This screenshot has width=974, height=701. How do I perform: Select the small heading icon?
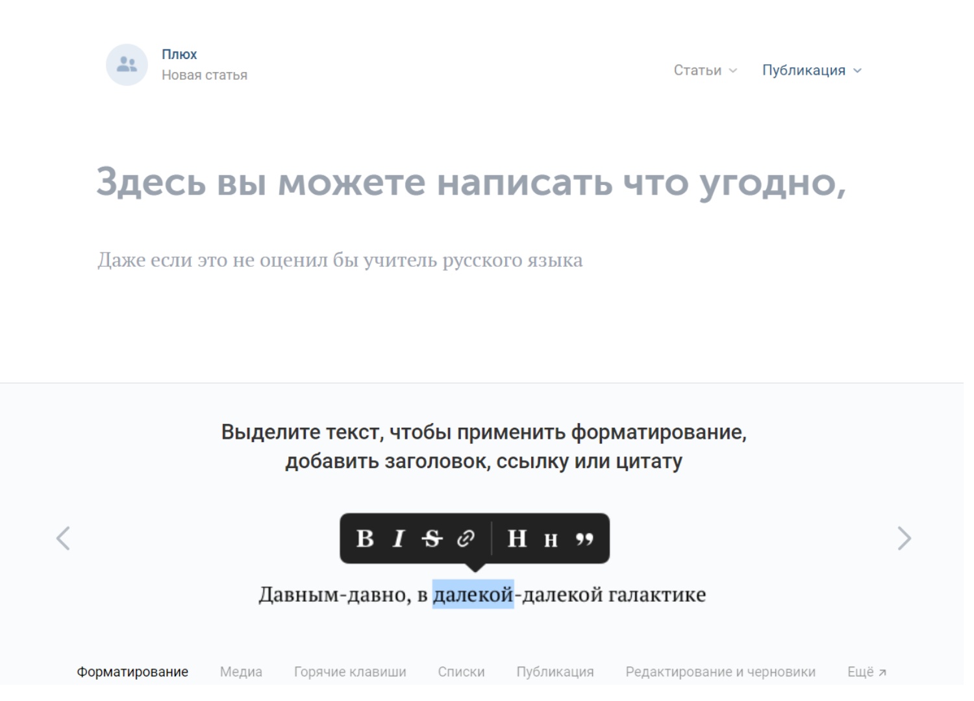(x=551, y=540)
